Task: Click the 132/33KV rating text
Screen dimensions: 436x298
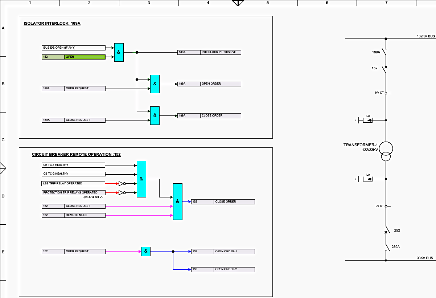Action: [370, 150]
